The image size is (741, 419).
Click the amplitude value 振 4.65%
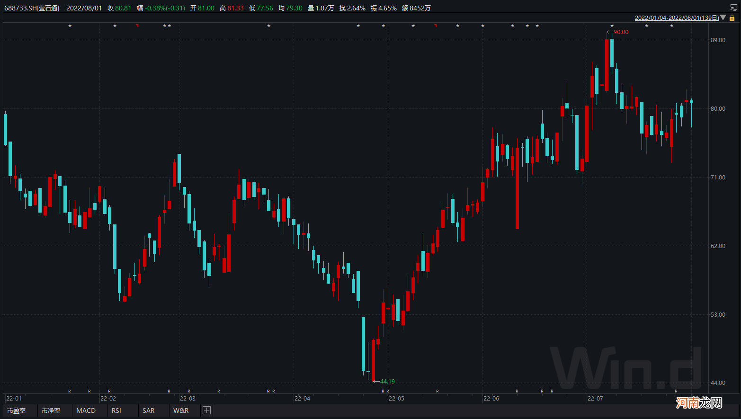tap(384, 8)
